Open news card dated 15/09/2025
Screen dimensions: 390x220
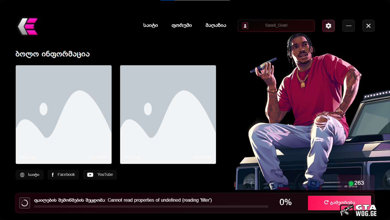click(x=168, y=115)
